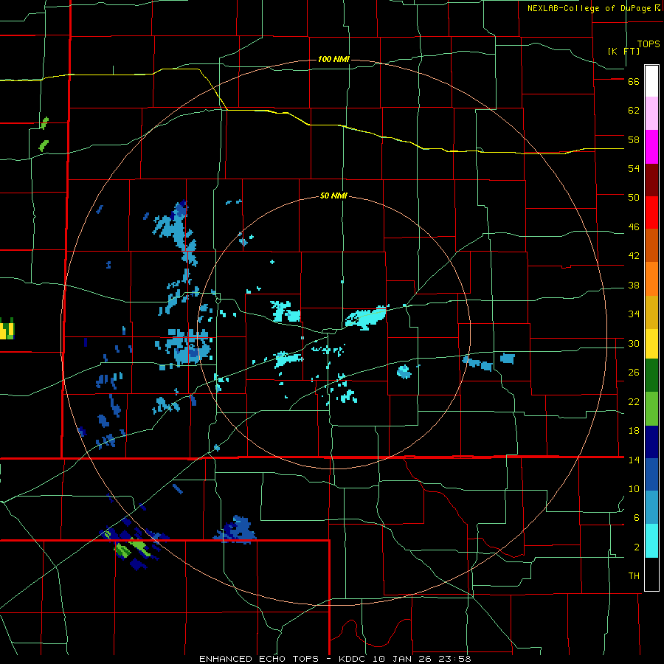Image resolution: width=664 pixels, height=664 pixels.
Task: Click the '2' legend value
Action: pos(636,547)
